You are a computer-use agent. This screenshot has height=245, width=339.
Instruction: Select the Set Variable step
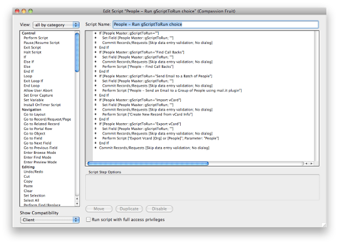coord(34,100)
